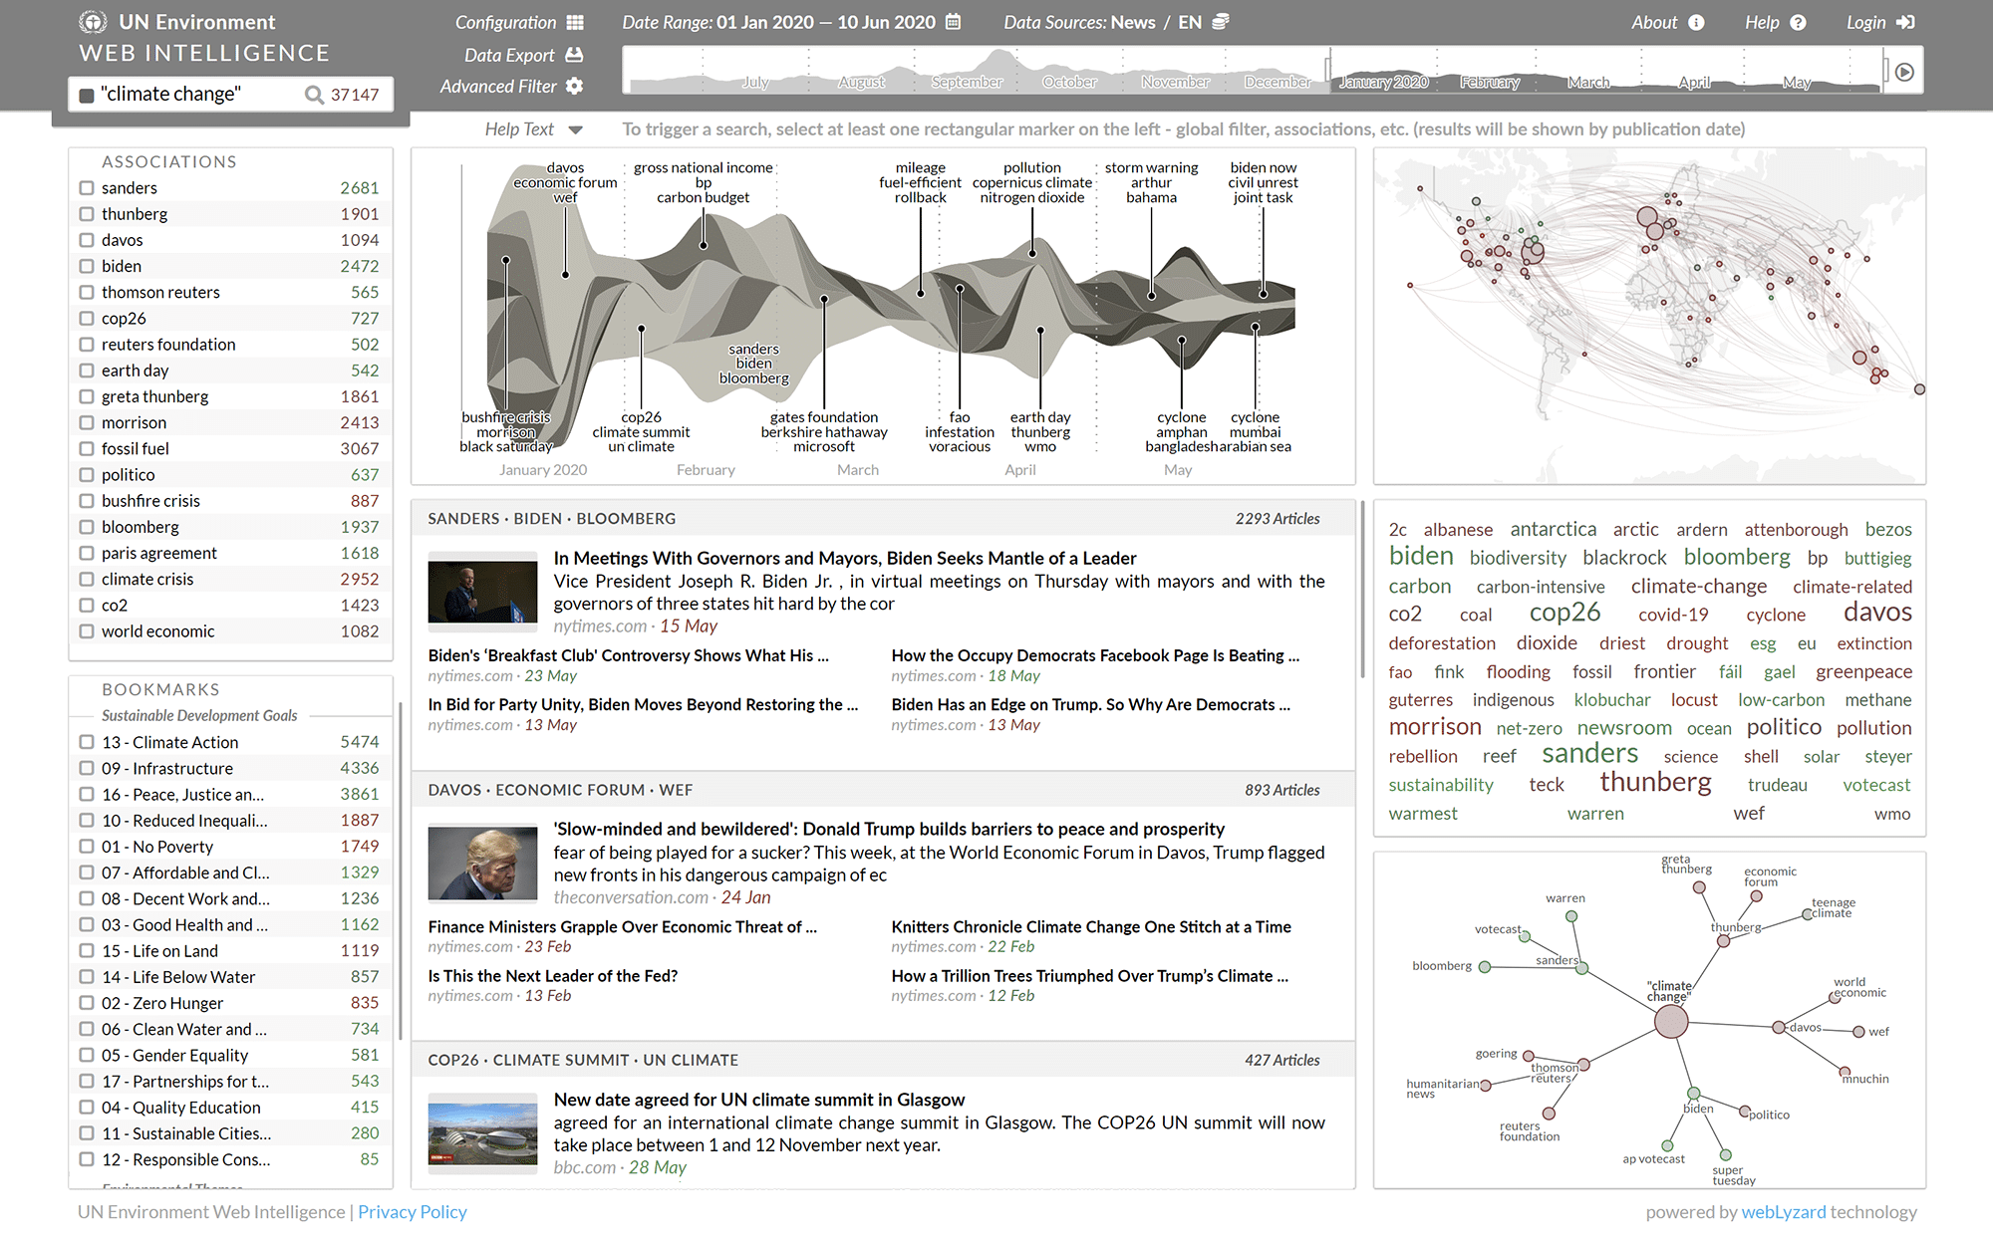Check the 15 - Life on Land bookmark

click(87, 950)
